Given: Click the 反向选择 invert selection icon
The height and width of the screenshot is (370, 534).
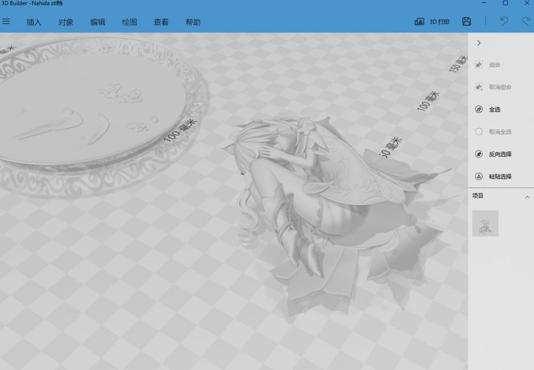Looking at the screenshot, I should point(479,154).
